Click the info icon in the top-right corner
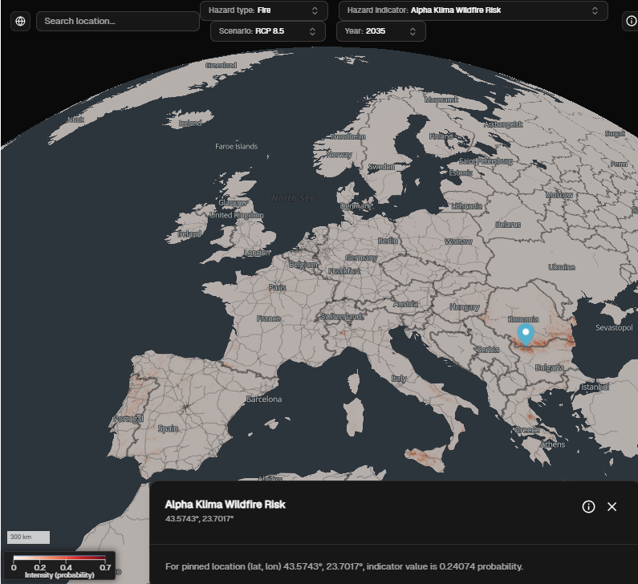 click(x=630, y=21)
